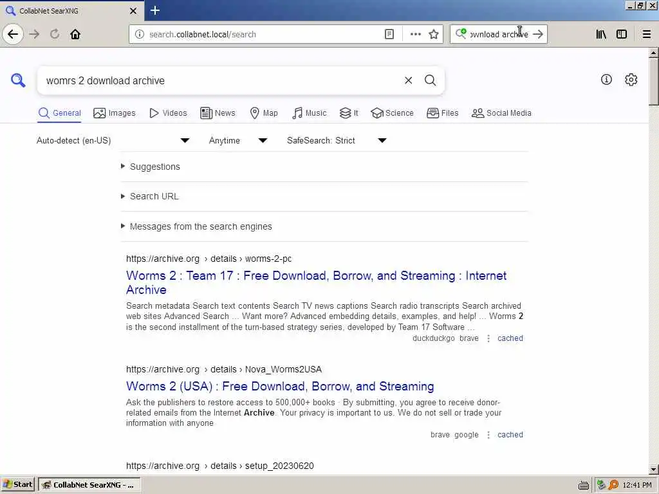Click the search engine magnifier in browser search box

461,34
